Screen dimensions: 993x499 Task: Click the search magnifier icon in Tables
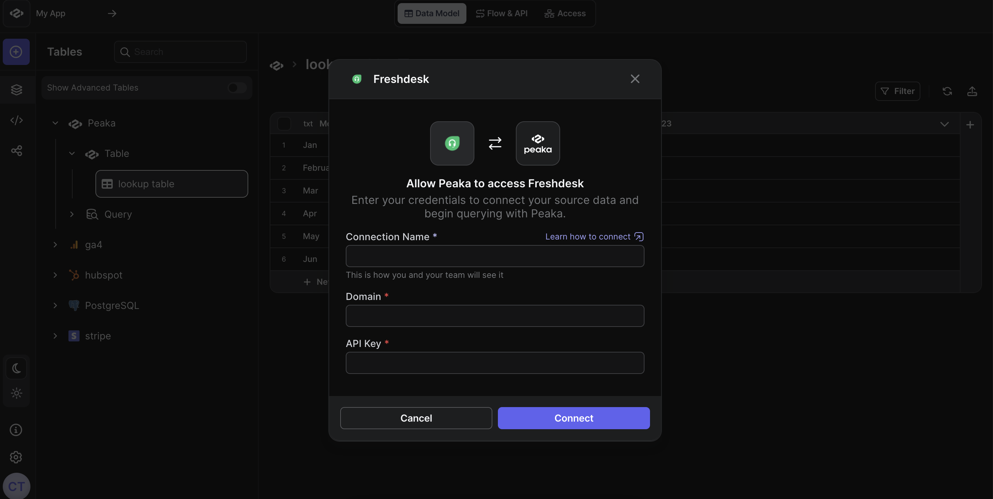125,51
